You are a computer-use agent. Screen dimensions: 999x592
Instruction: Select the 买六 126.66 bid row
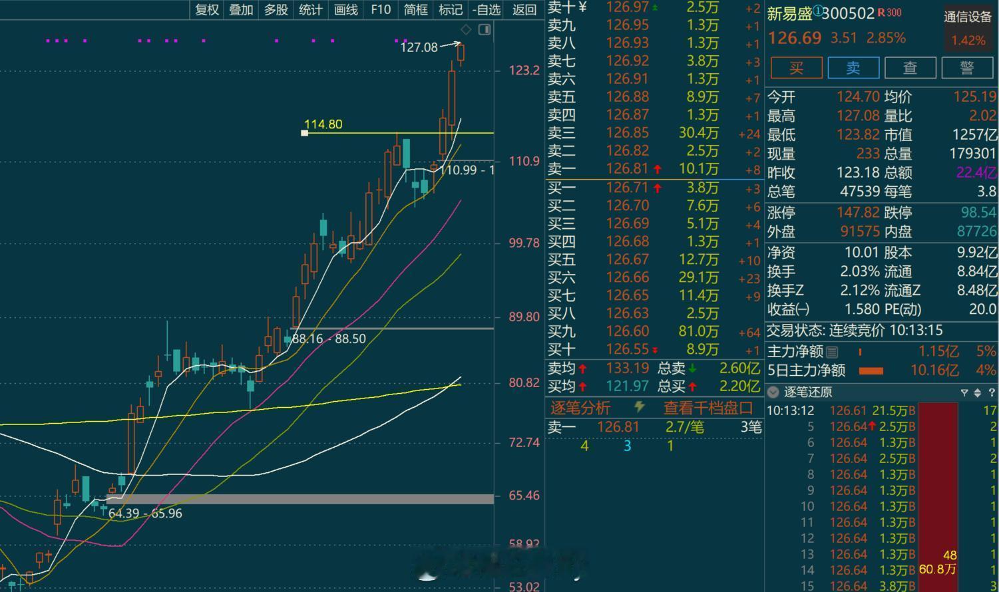[654, 277]
